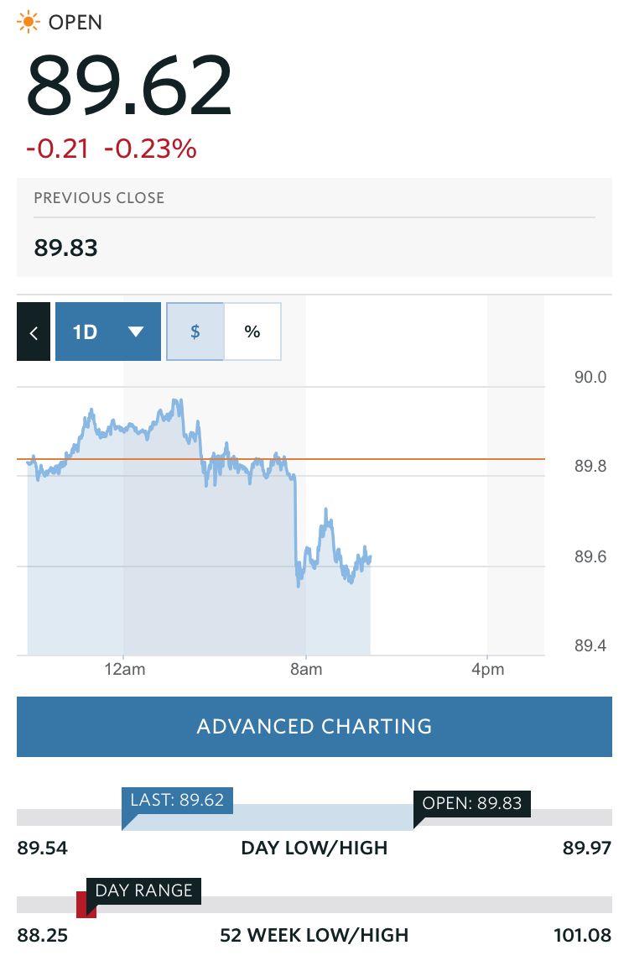
Task: Click the 90.0 price axis label
Action: coord(590,378)
